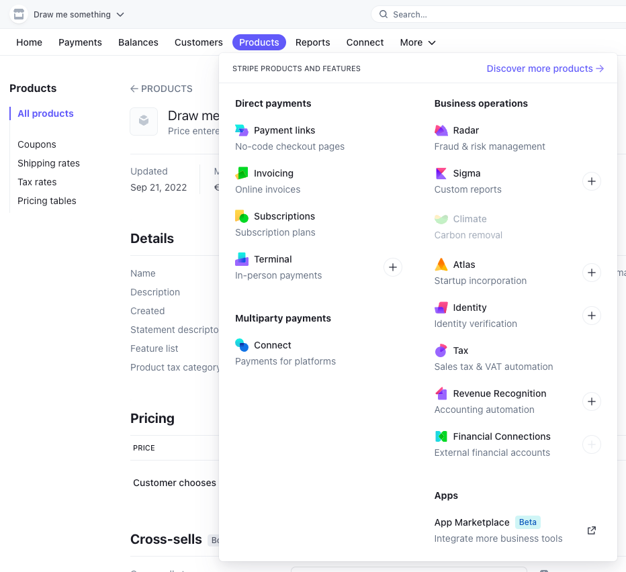Add Sigma with its plus button
The height and width of the screenshot is (572, 626).
[592, 181]
